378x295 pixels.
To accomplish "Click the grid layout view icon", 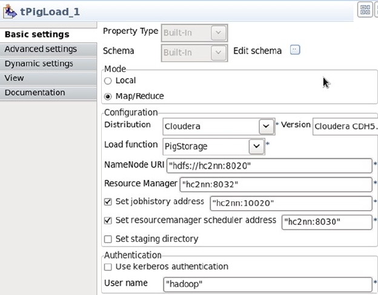I will coord(365,9).
